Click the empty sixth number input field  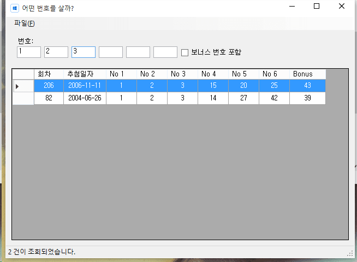click(165, 52)
